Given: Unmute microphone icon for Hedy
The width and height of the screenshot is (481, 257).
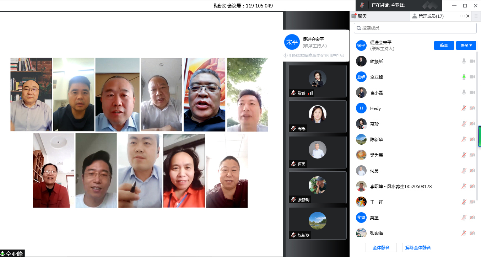Looking at the screenshot, I should [x=464, y=108].
